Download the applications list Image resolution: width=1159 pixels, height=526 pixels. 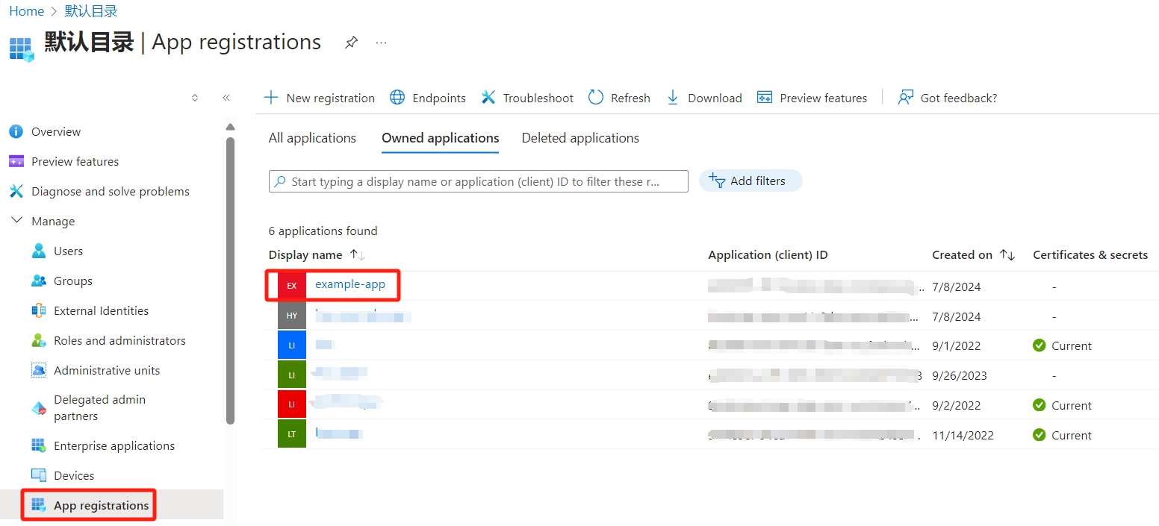pos(703,98)
